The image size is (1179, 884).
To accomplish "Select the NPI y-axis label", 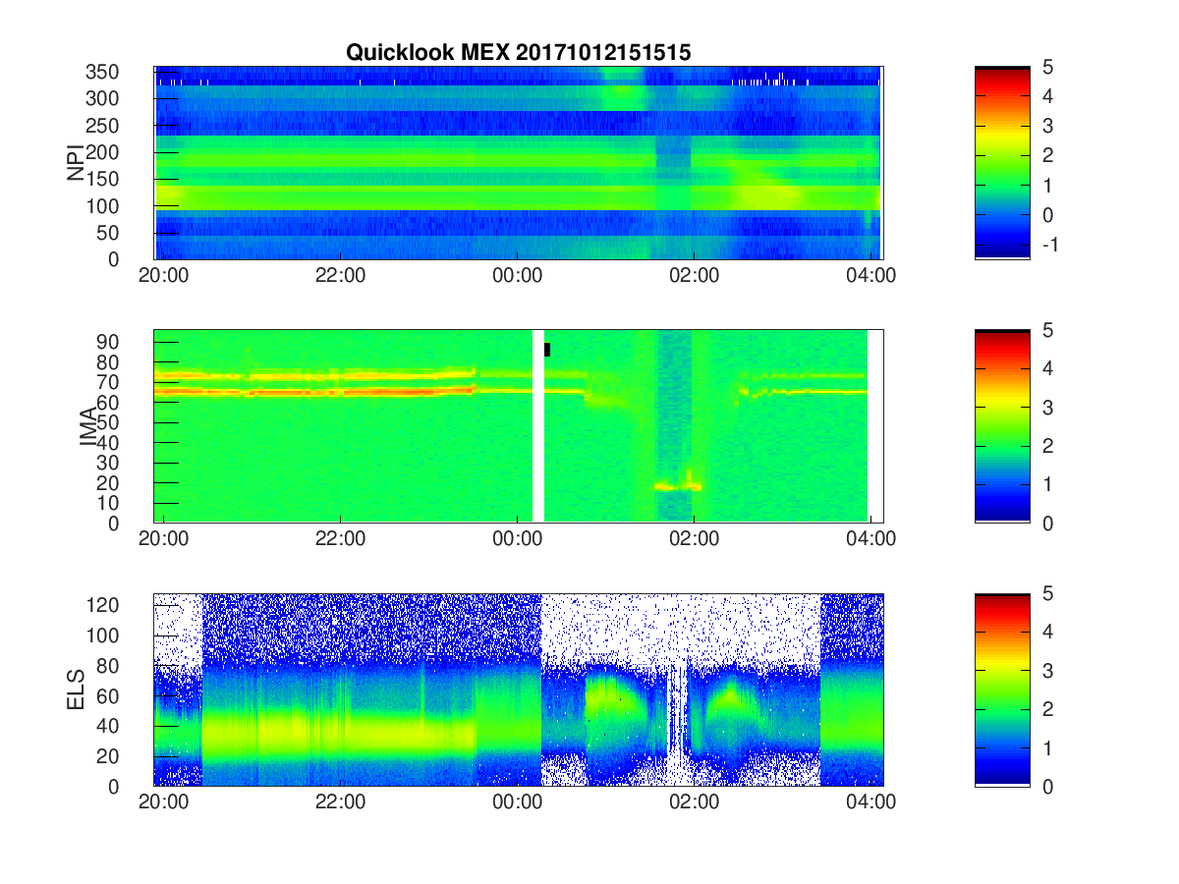I will coord(76,163).
